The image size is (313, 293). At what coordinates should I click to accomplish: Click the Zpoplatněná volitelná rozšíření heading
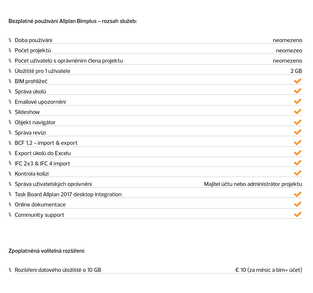click(47, 251)
